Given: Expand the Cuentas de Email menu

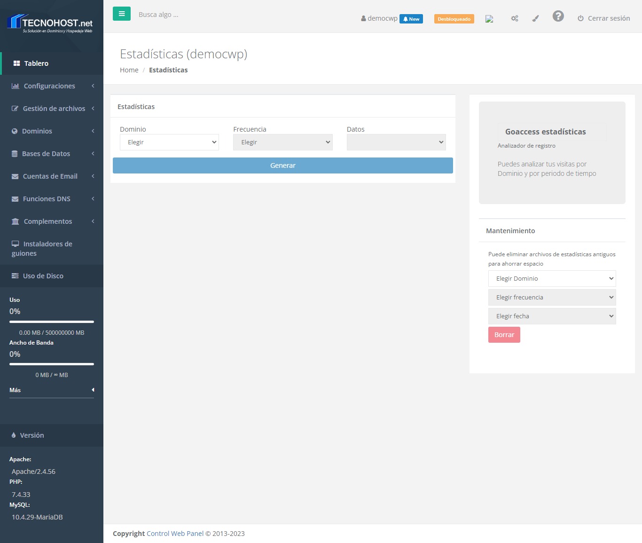Looking at the screenshot, I should pos(52,176).
